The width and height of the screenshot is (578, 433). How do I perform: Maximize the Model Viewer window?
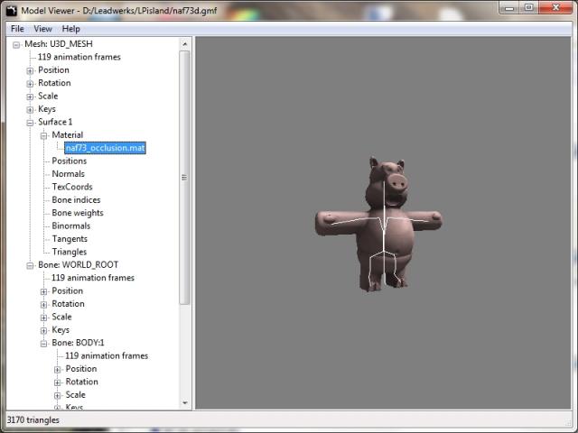(x=528, y=8)
